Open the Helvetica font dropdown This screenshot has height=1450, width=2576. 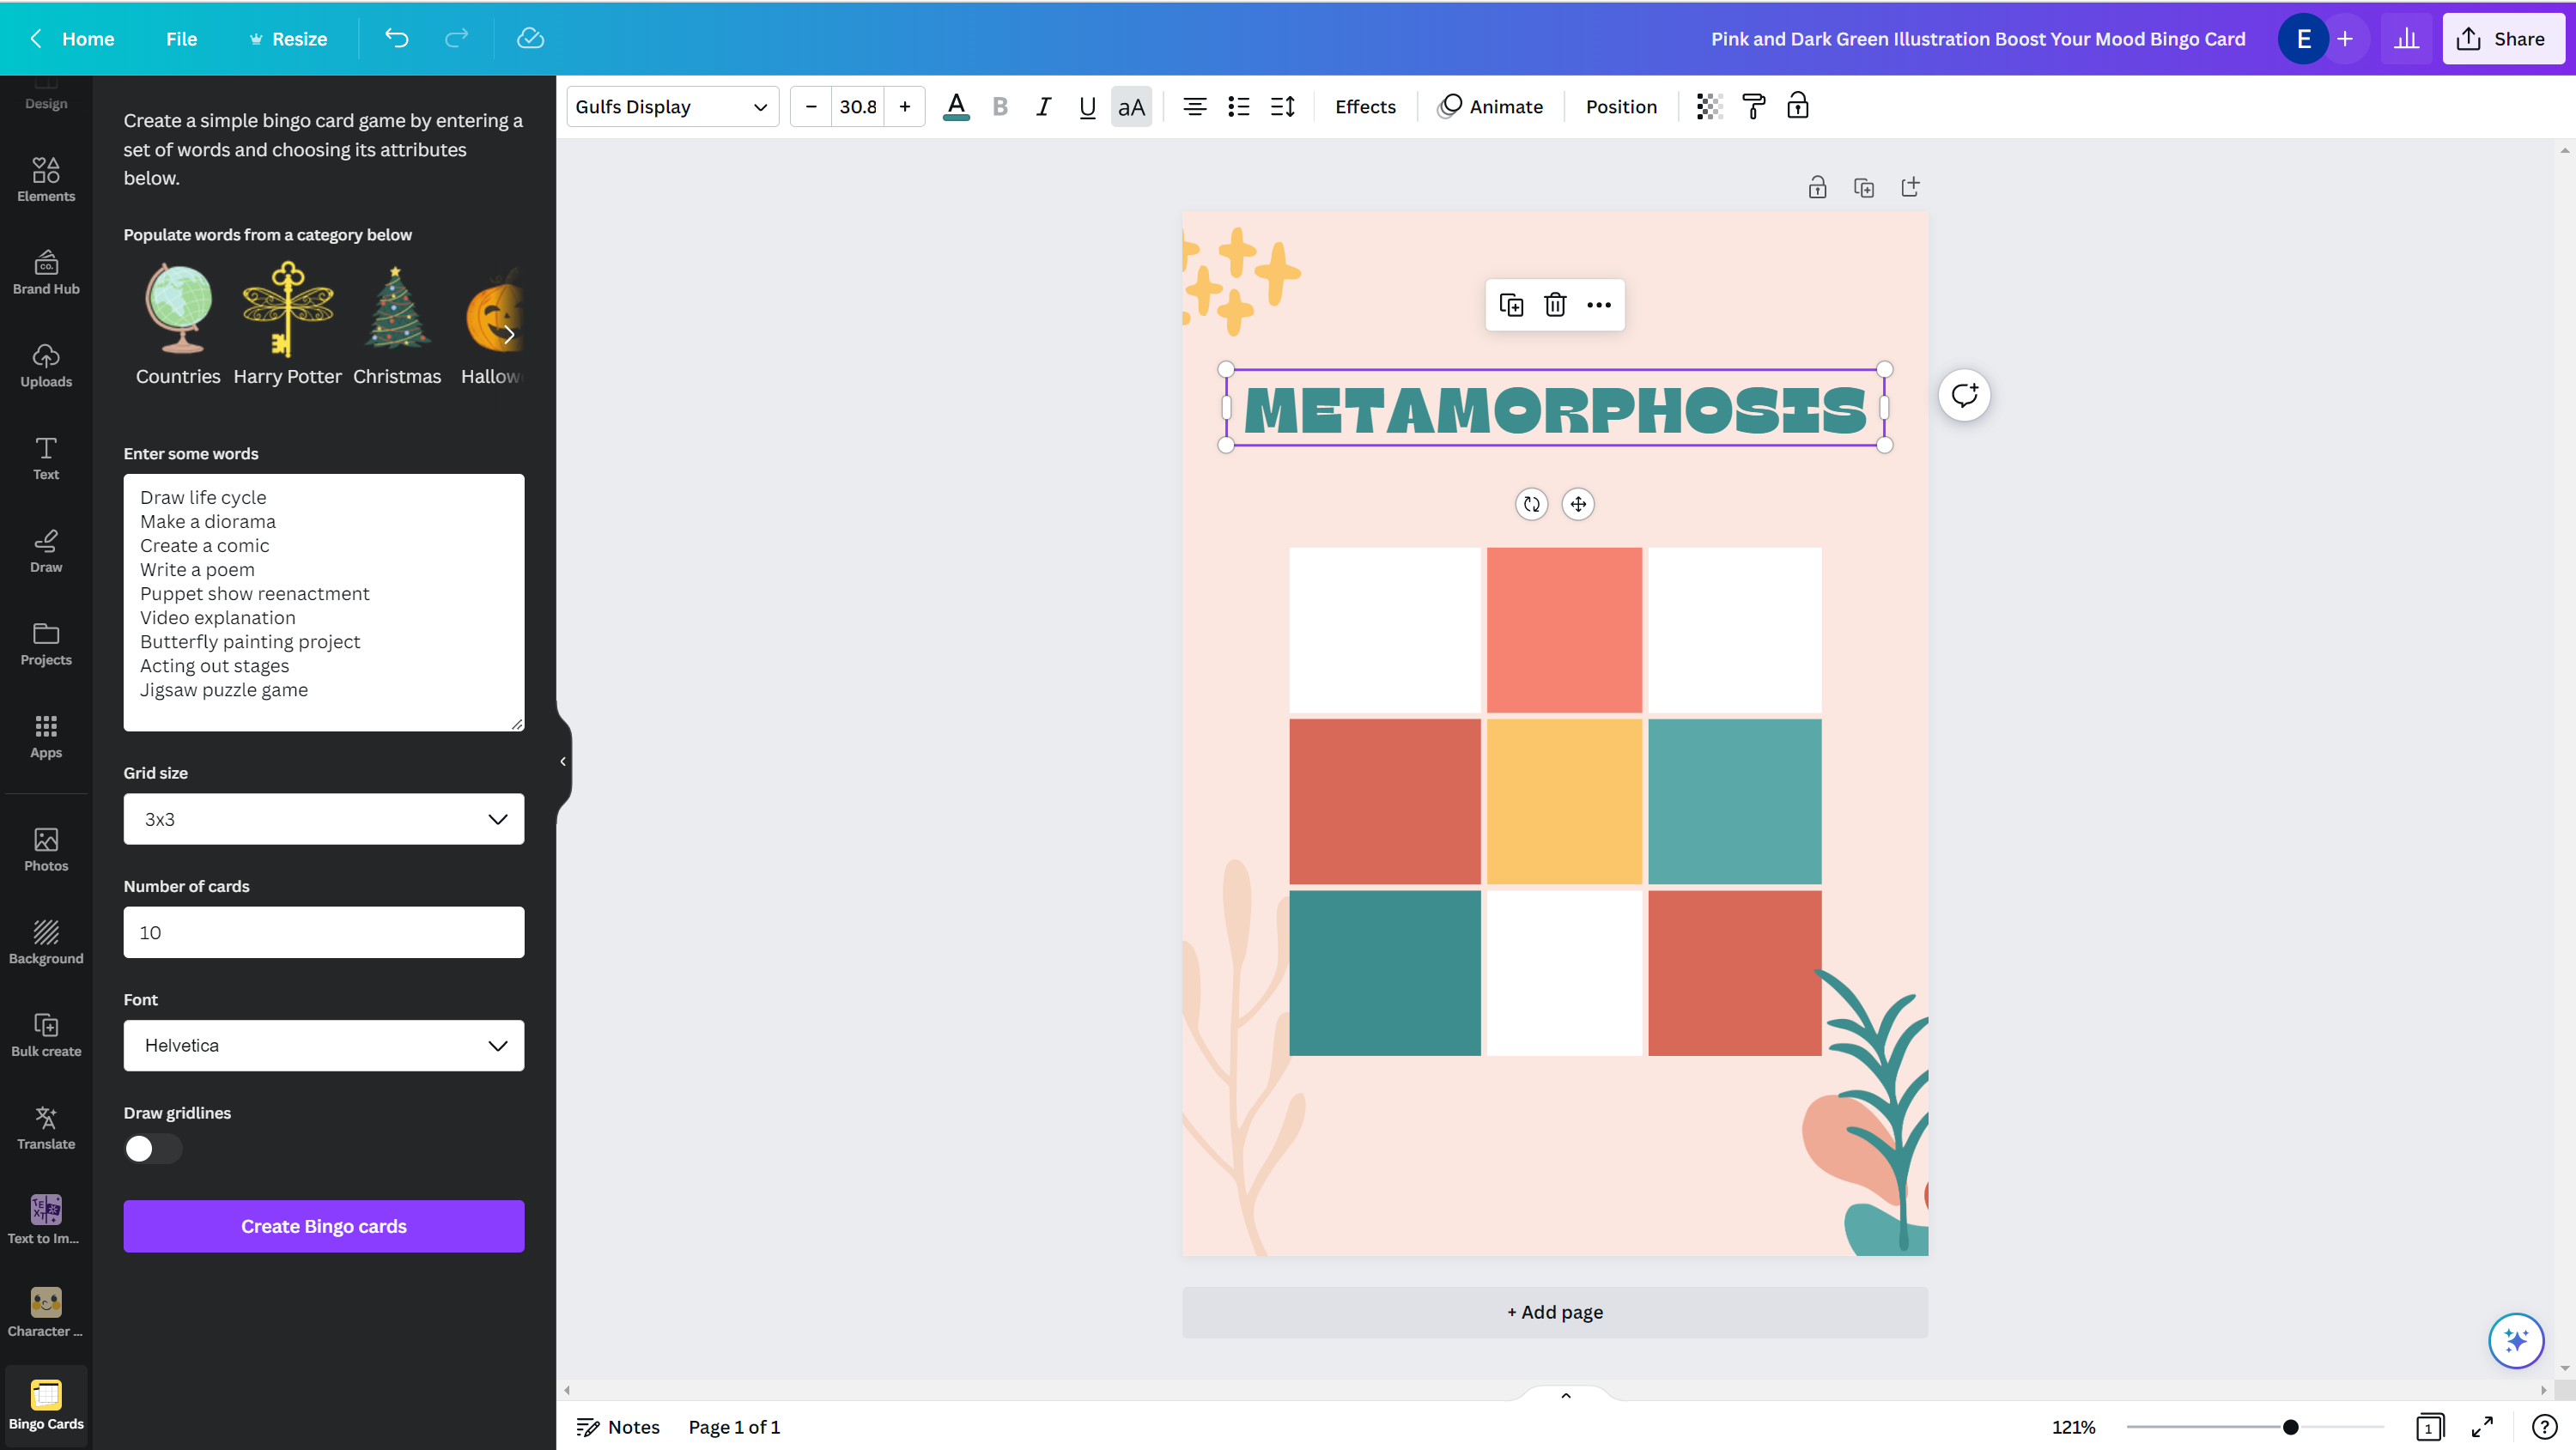323,1045
